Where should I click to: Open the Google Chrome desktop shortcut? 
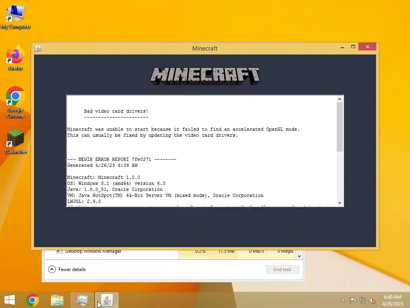pos(16,102)
